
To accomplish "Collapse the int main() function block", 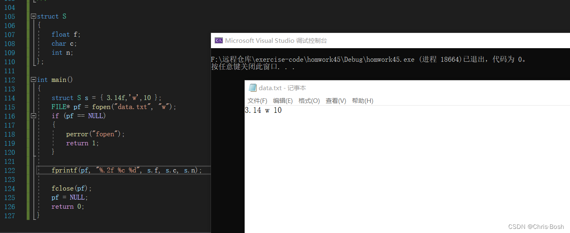I will [34, 80].
